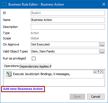Move the Execute JavaScript operation up
The image size is (108, 103).
pos(98,72)
